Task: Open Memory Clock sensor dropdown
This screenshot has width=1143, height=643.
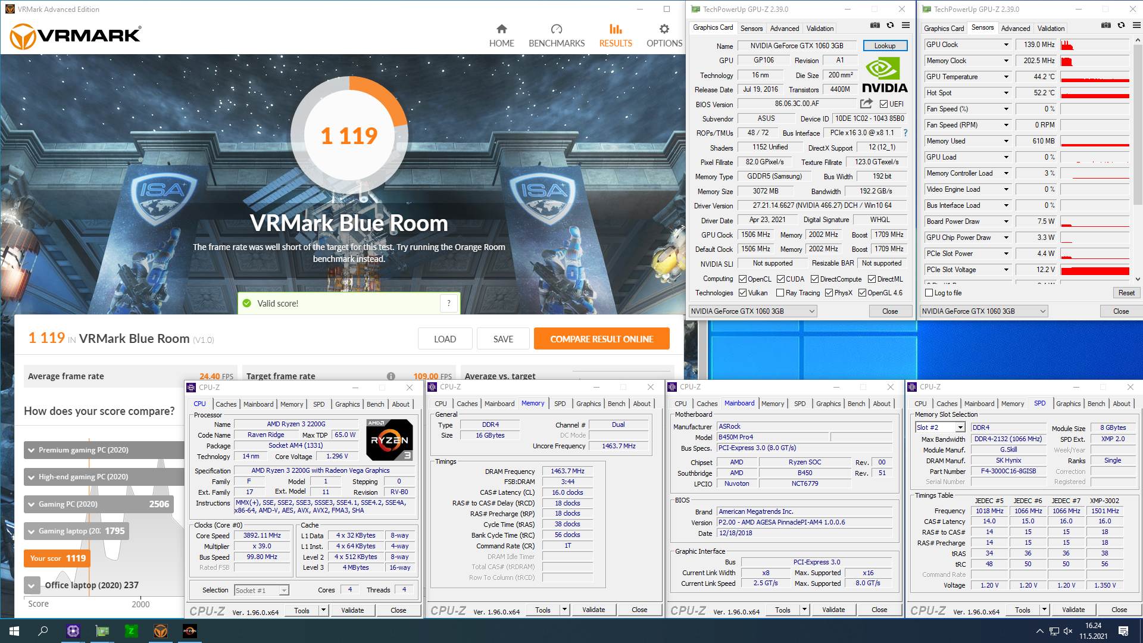Action: 1006,61
